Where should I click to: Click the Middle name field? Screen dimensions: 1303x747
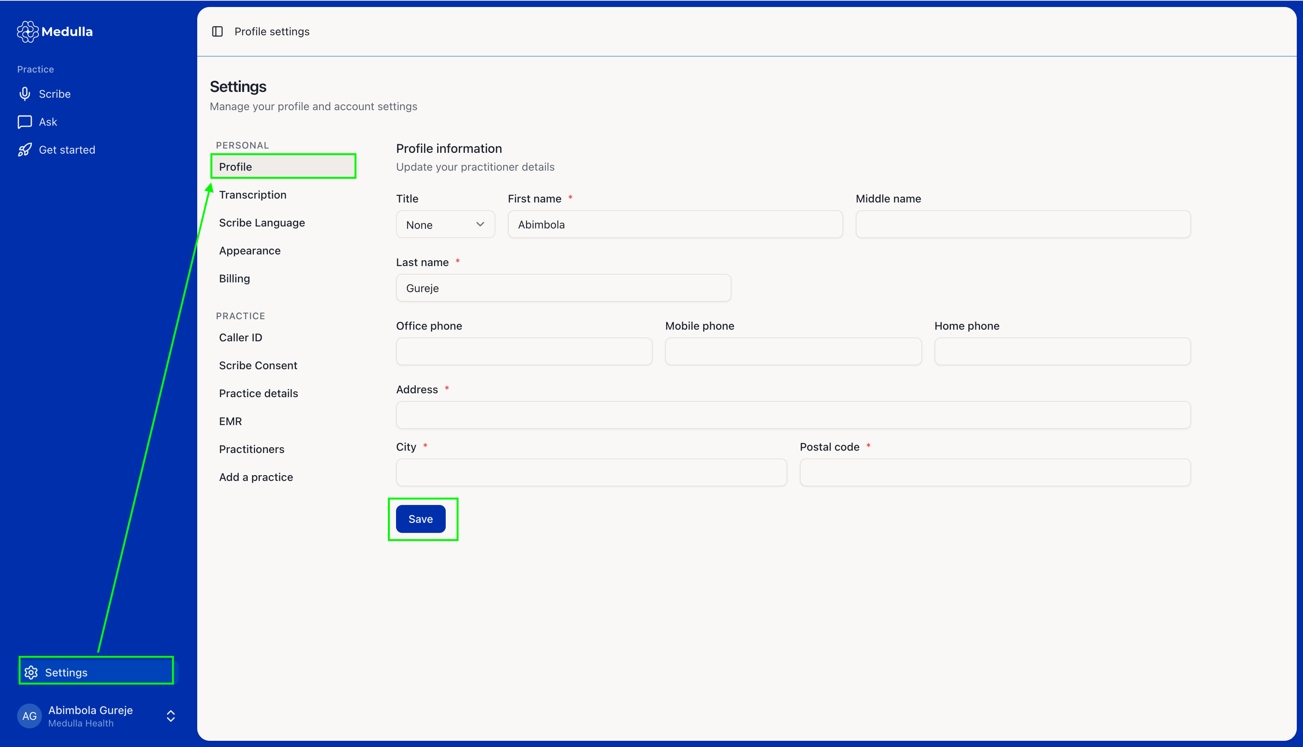pyautogui.click(x=1023, y=224)
